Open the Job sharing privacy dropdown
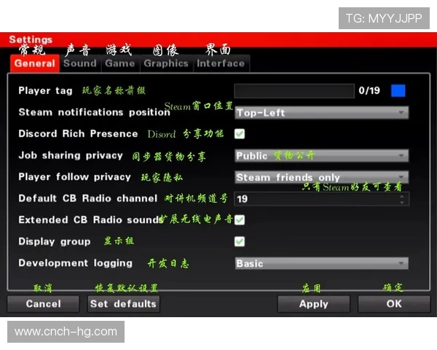 coord(321,155)
